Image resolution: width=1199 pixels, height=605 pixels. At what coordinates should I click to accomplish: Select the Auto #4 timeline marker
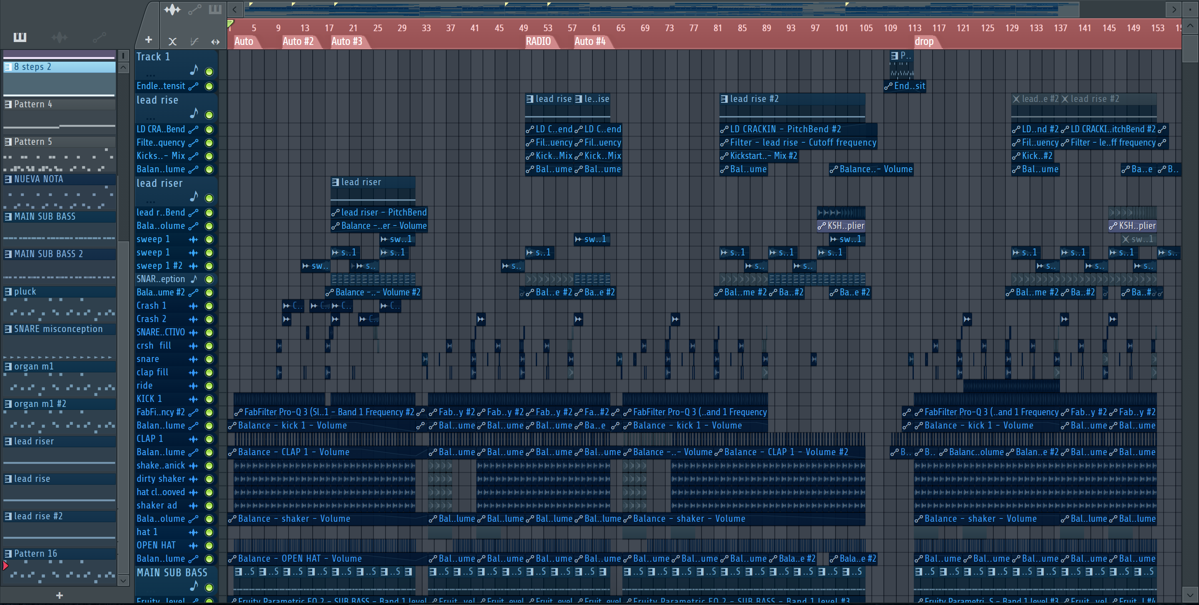point(590,41)
